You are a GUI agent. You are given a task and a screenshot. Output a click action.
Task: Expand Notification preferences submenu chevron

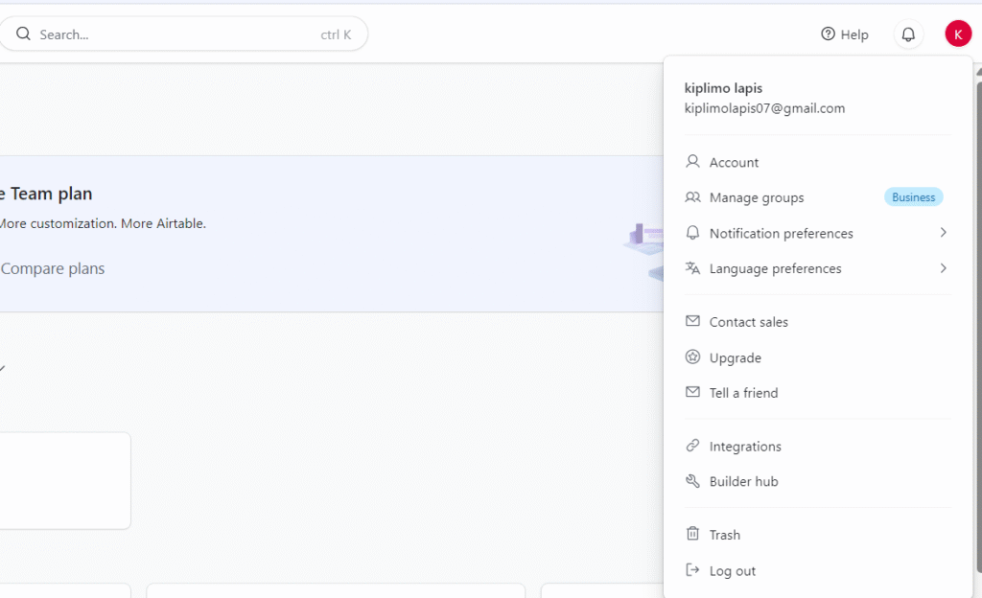[x=943, y=232]
